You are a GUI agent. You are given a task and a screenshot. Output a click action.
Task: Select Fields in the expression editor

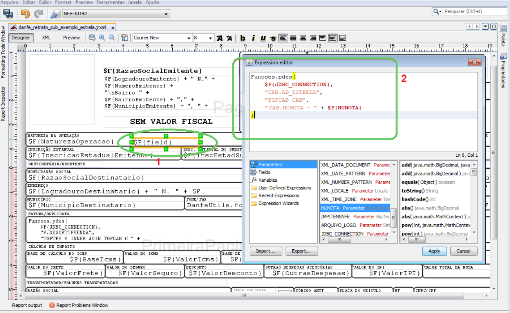(x=284, y=172)
